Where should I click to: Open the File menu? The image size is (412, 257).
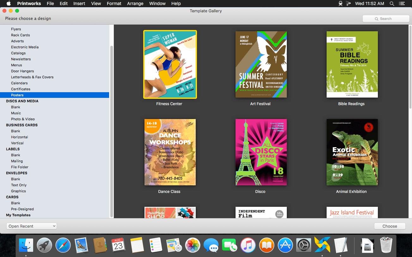pos(50,3)
